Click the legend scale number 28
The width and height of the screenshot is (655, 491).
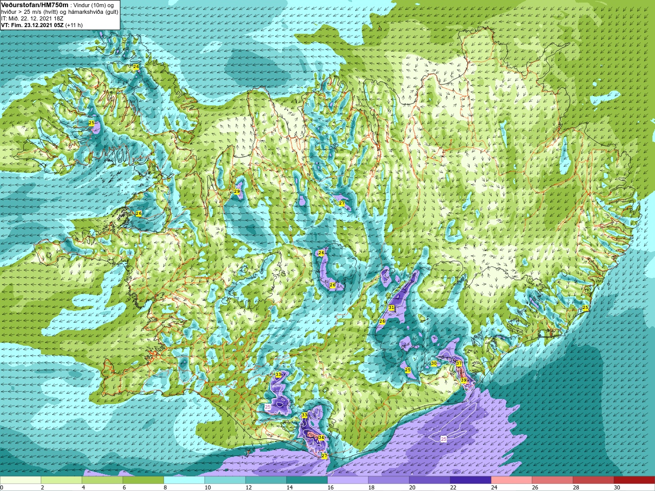(x=576, y=487)
